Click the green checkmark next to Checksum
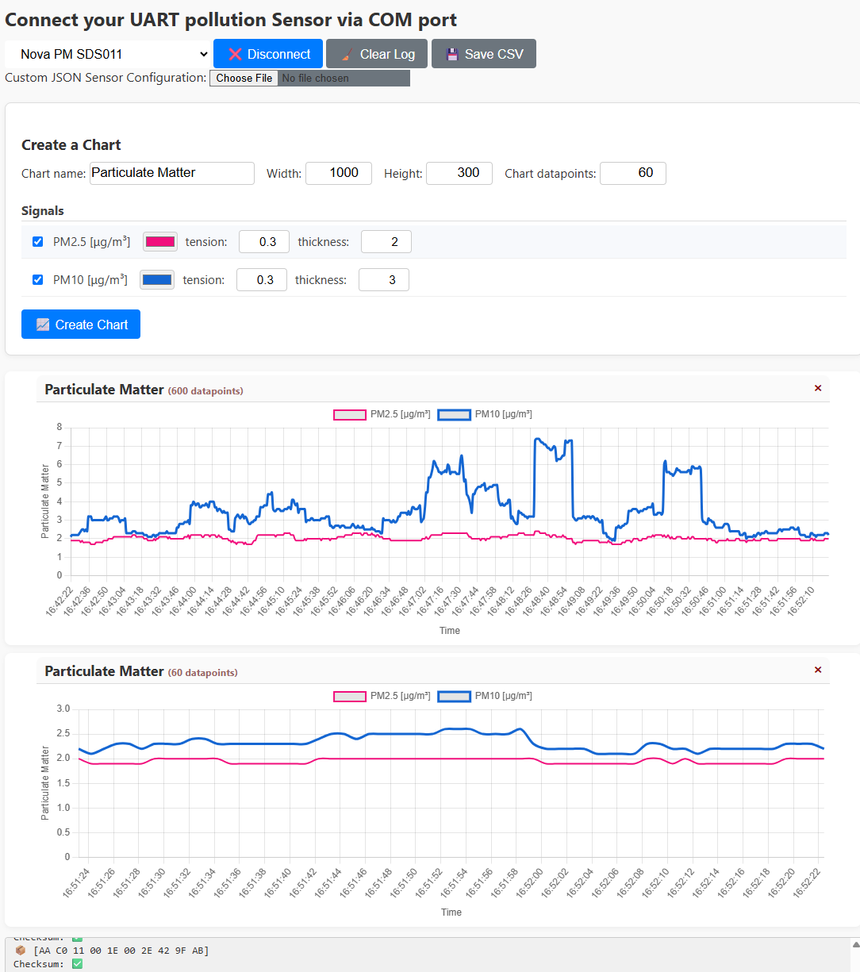 (77, 963)
